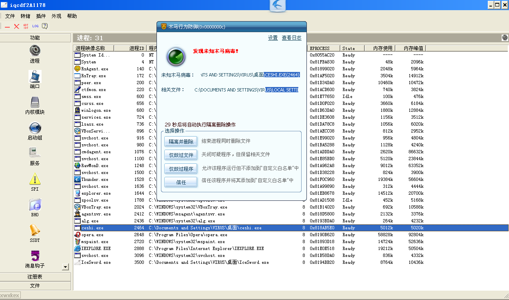Viewport: 509px width, 300px height.
Task: Click the mspaint.exe process icon
Action: pyautogui.click(x=77, y=241)
